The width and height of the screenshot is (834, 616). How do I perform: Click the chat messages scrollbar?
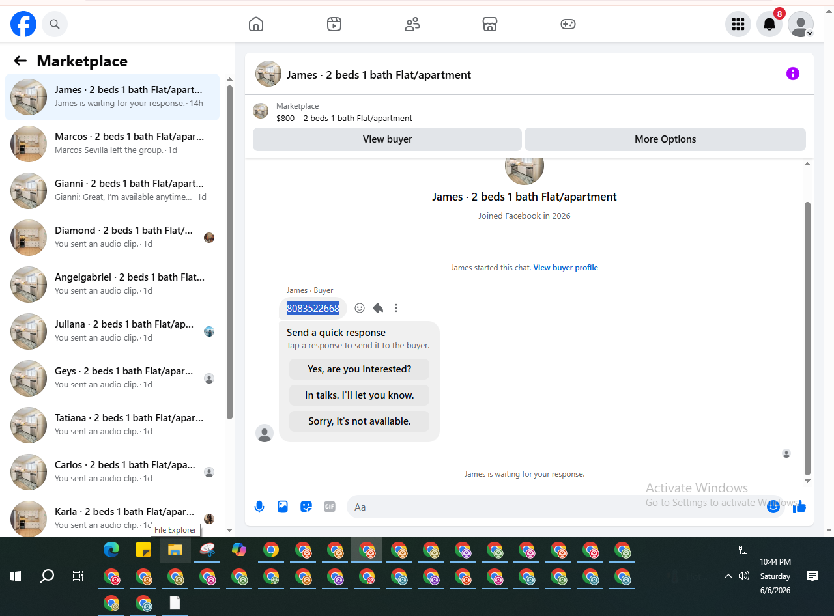tap(808, 339)
